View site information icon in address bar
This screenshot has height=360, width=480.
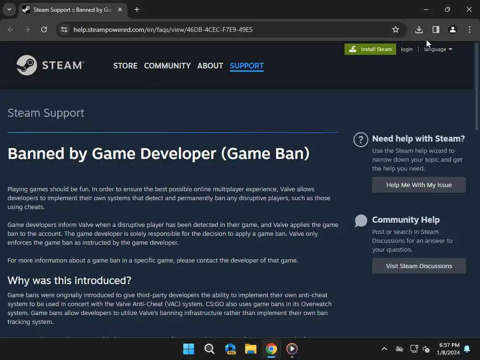click(x=64, y=30)
